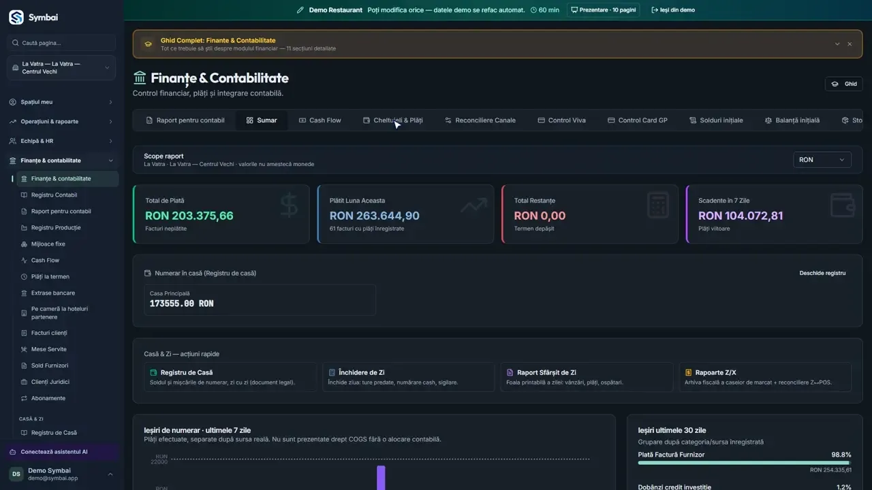Click the Ghid button
The image size is (872, 490).
click(x=843, y=84)
